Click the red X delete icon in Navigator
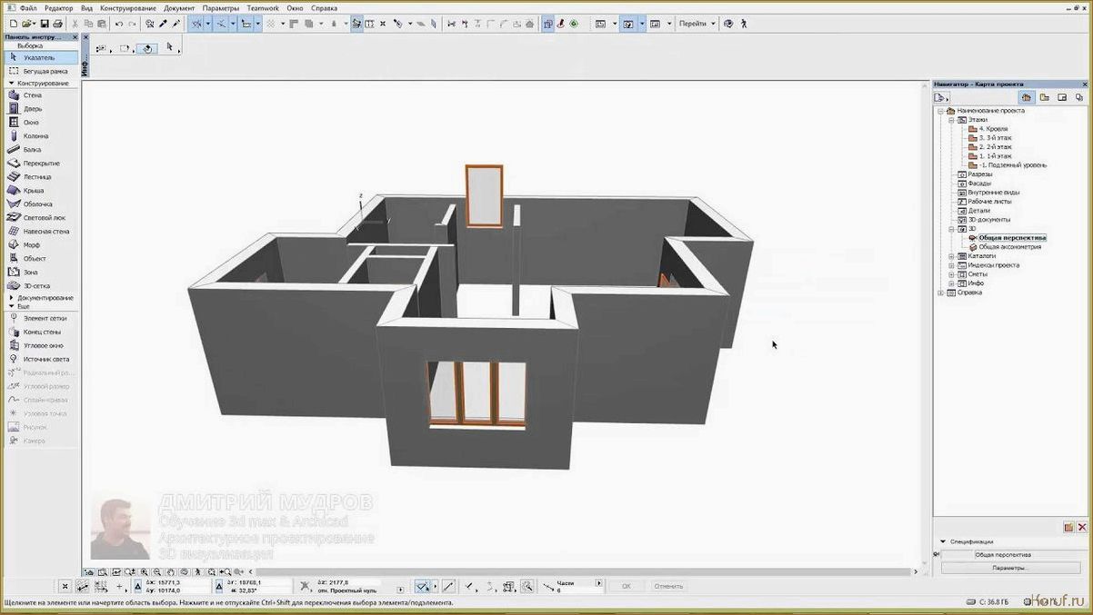The width and height of the screenshot is (1093, 615). 1082,527
